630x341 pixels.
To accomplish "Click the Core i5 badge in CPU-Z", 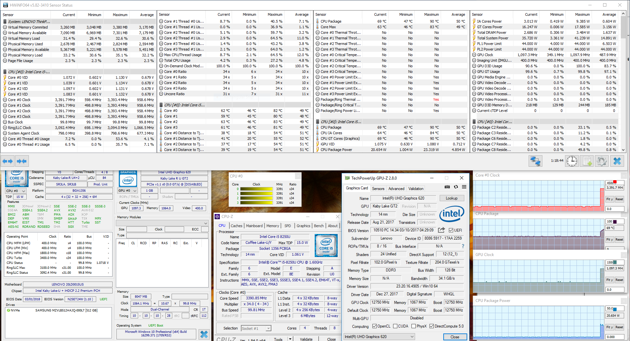I will pos(326,245).
